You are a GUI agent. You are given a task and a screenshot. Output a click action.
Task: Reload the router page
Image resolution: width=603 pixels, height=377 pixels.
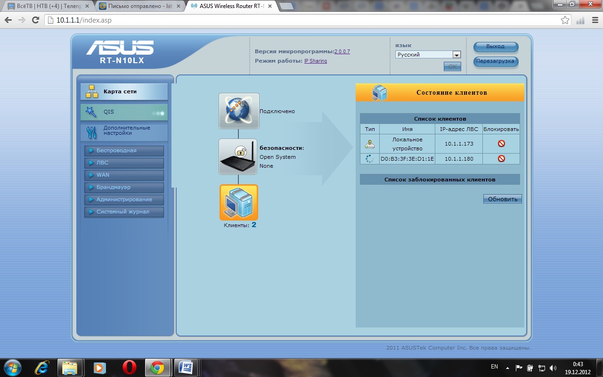[35, 20]
